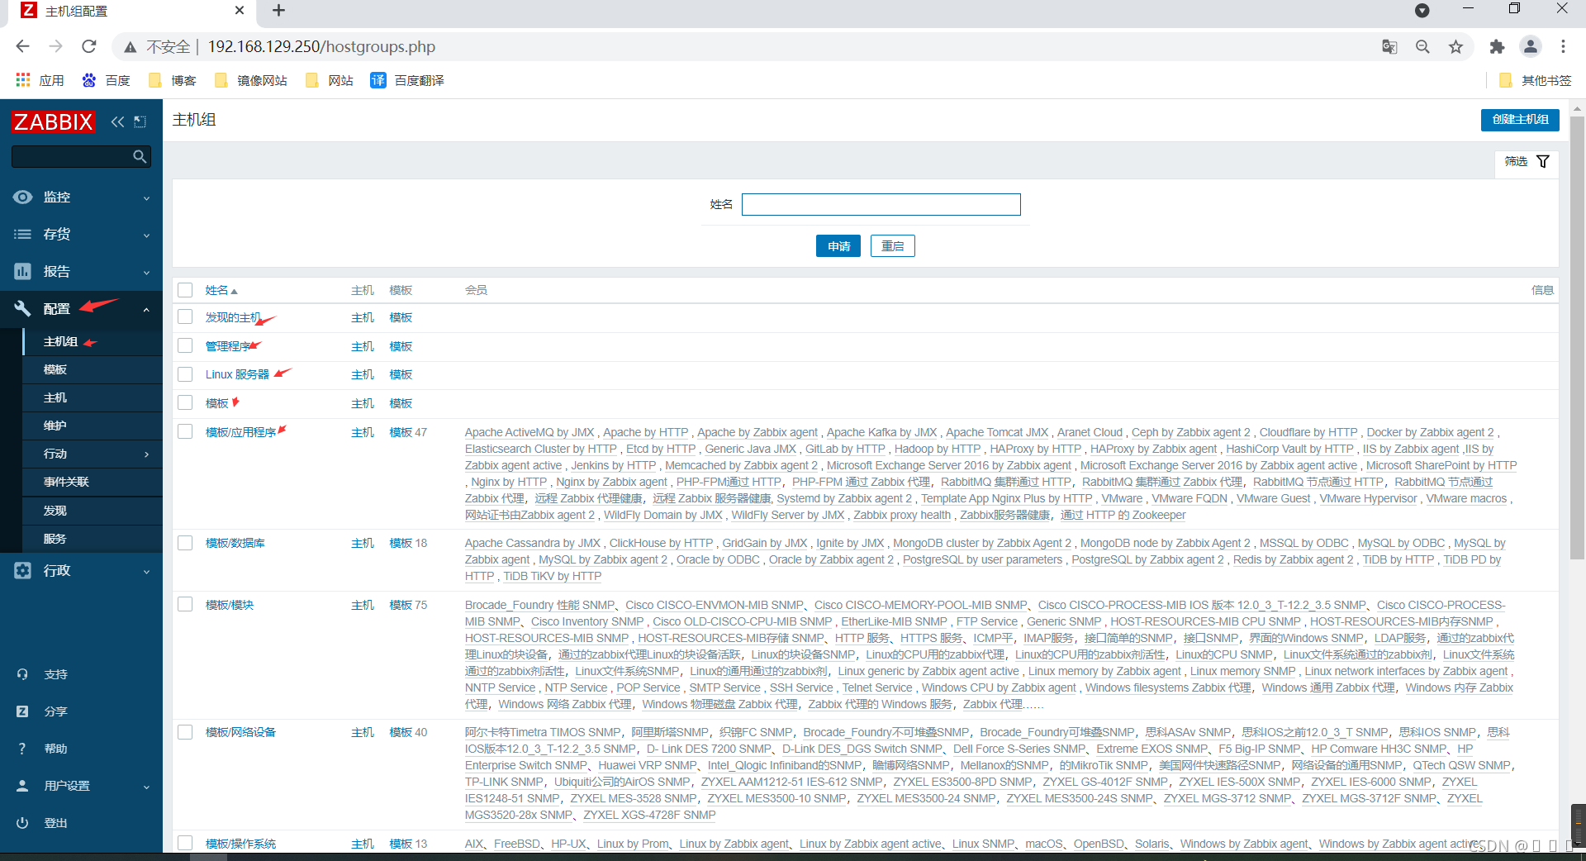
Task: Open the 应用 apps grid icon
Action: pos(23,80)
